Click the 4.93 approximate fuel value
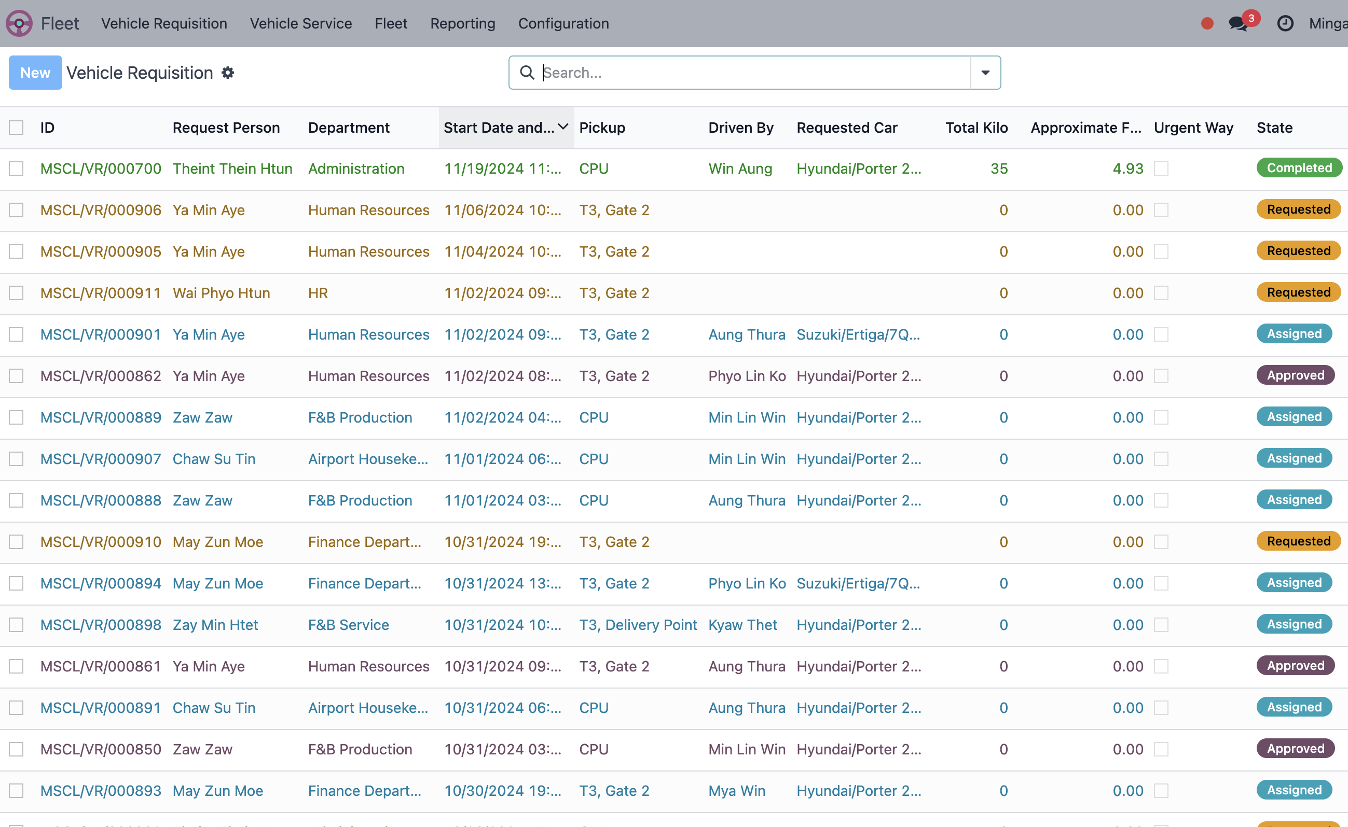Screen dimensions: 1348x827 click(x=1128, y=169)
